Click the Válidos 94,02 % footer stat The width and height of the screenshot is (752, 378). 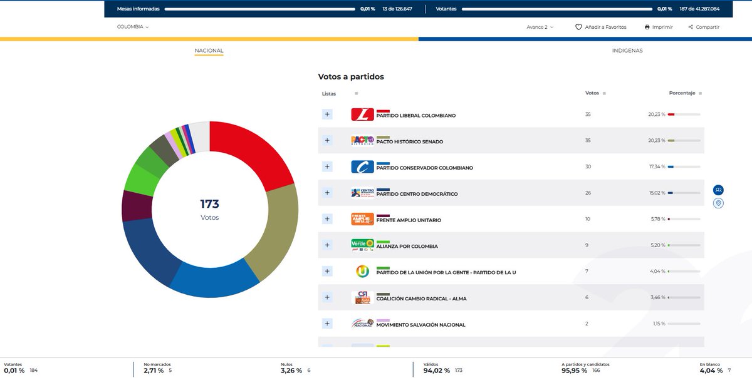click(x=442, y=368)
